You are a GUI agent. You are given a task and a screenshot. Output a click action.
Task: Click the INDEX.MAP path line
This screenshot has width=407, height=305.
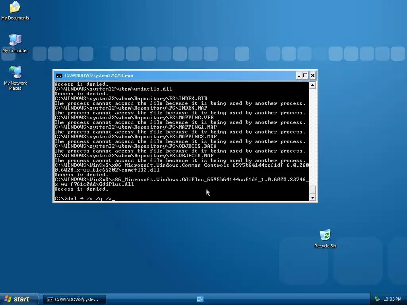tap(131, 108)
